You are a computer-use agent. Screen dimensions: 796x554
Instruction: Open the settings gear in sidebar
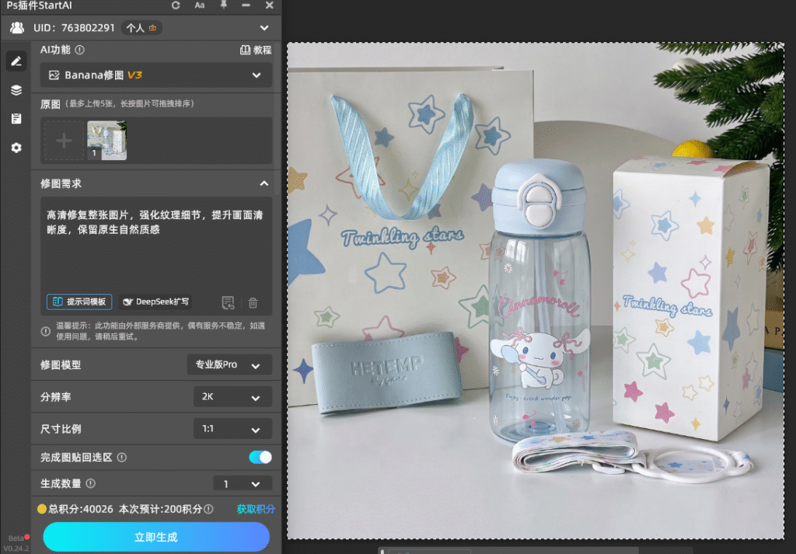pyautogui.click(x=16, y=148)
